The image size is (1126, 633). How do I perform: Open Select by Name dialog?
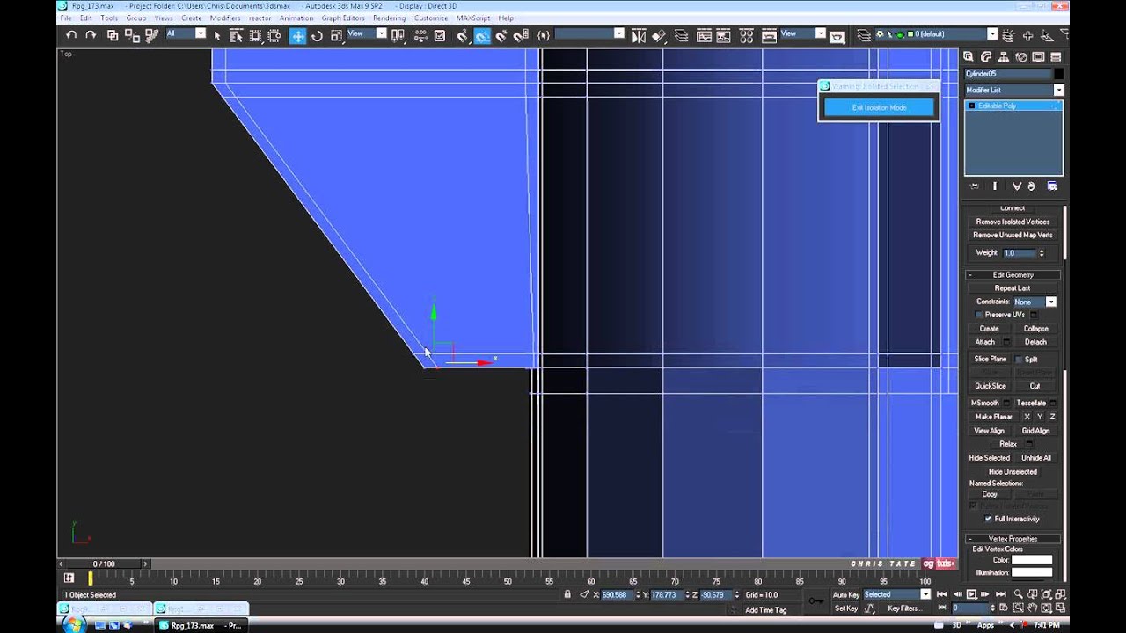tap(236, 35)
